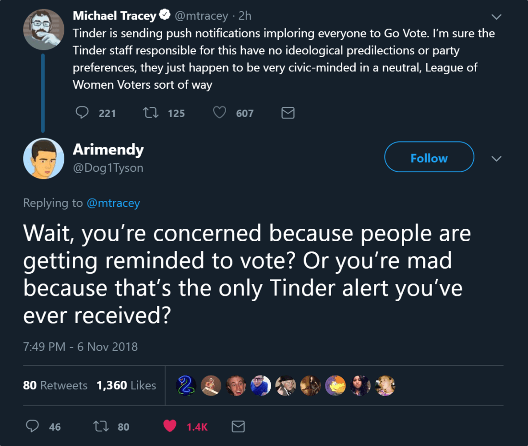Expand Arimendy tweet's more options chevron
Viewport: 528px width, 446px height.
pos(497,158)
